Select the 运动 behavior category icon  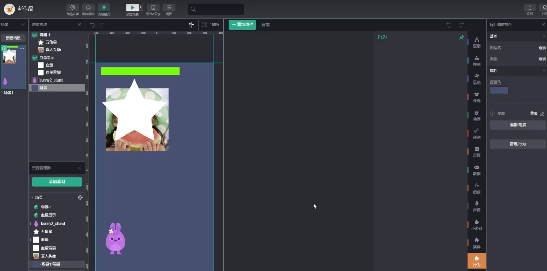pyautogui.click(x=477, y=77)
